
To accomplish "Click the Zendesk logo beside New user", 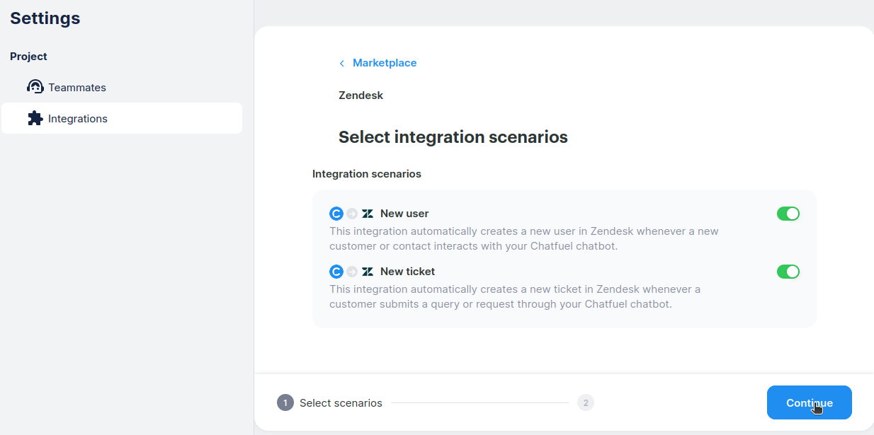I will pyautogui.click(x=368, y=214).
